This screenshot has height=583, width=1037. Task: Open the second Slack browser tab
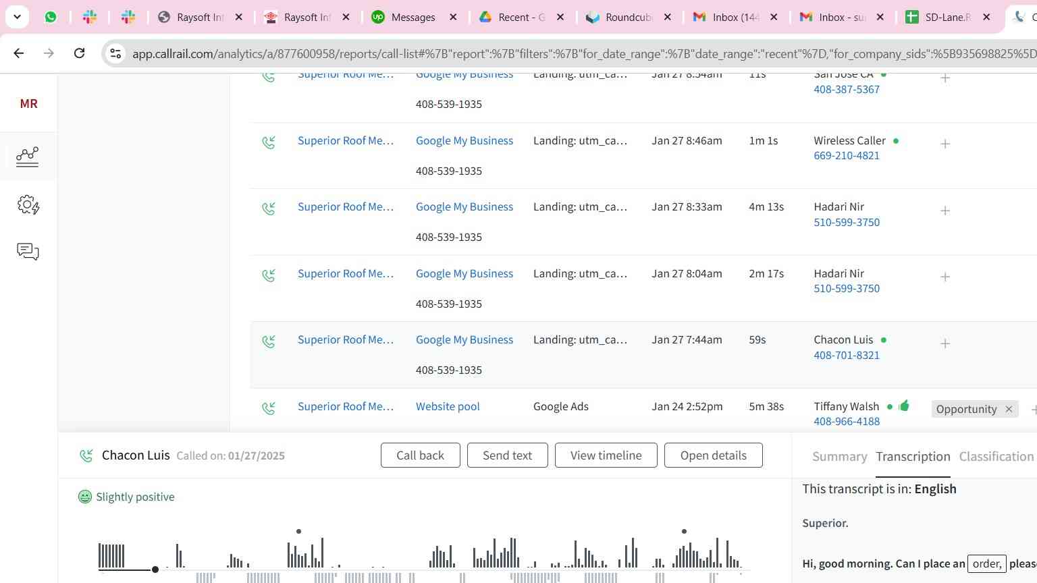click(128, 18)
